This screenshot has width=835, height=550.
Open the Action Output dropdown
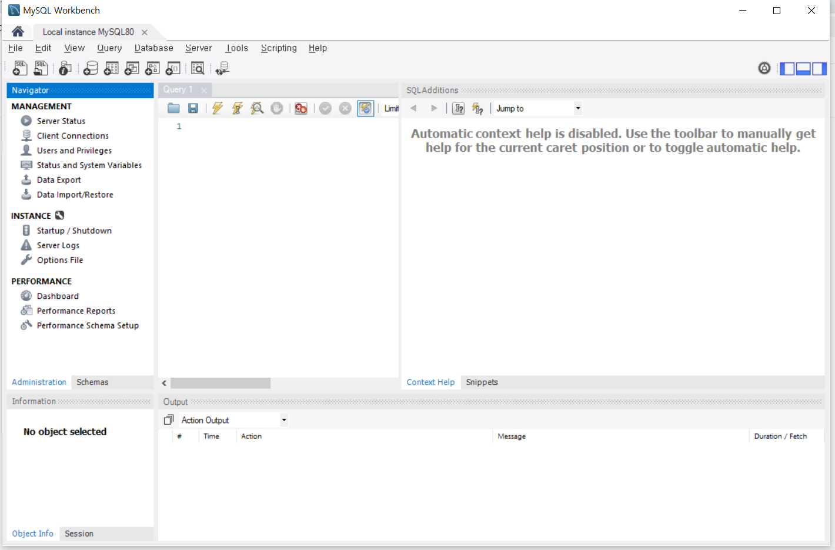click(284, 420)
